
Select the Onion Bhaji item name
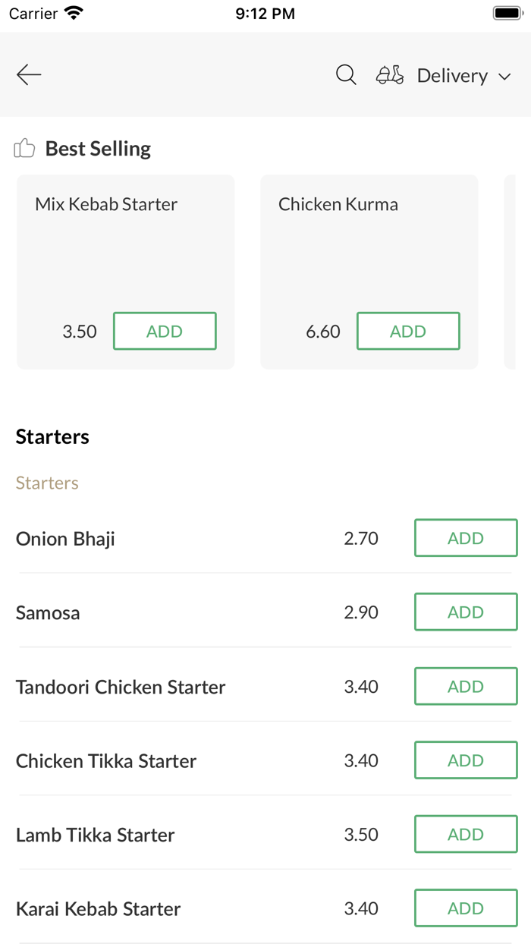click(x=65, y=539)
